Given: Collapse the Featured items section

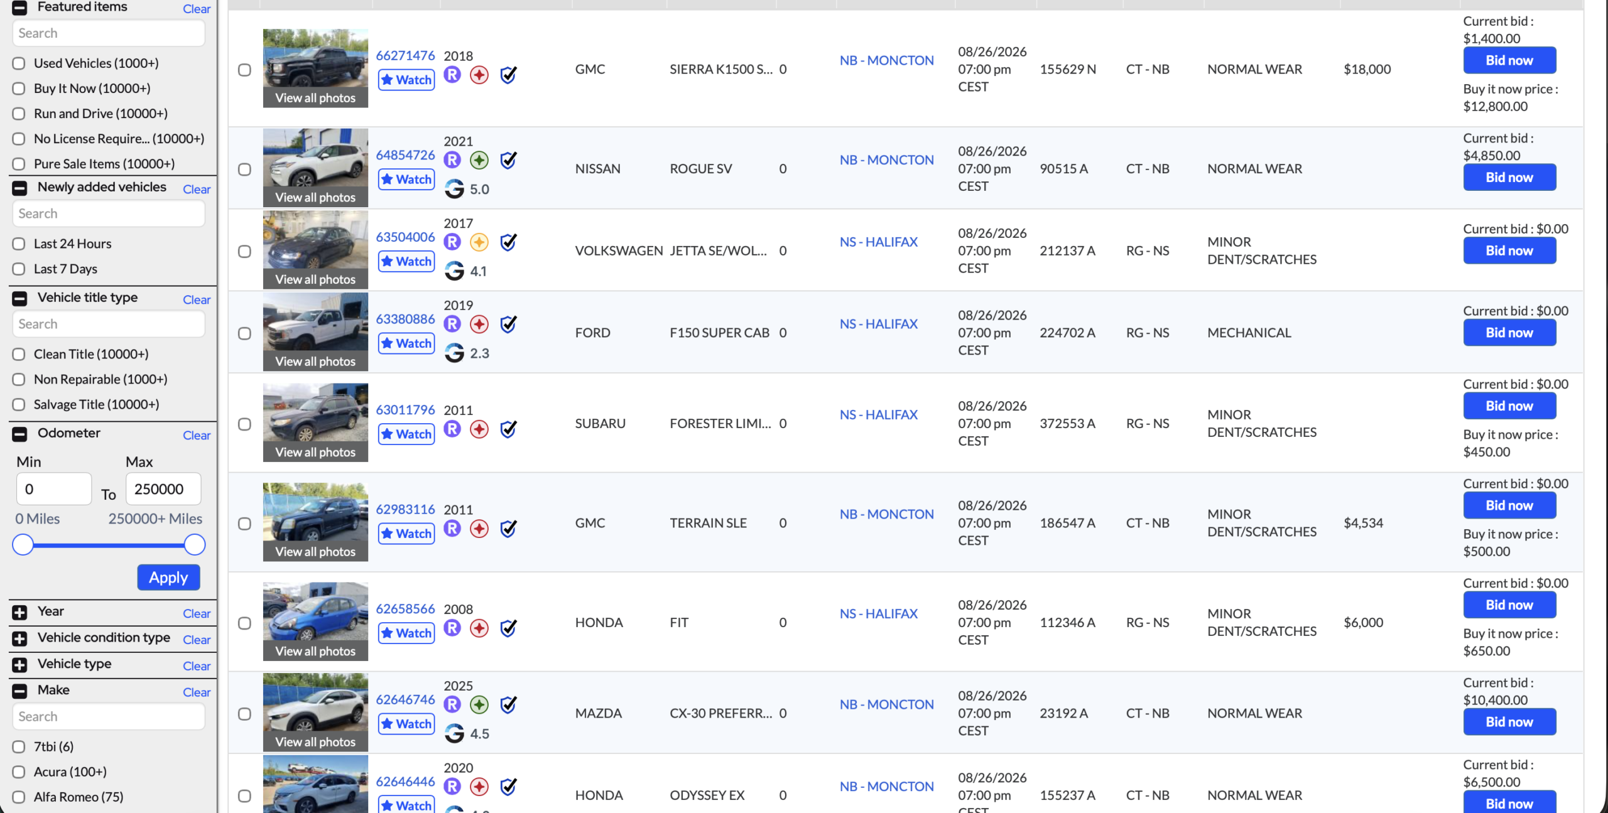Looking at the screenshot, I should coord(19,8).
